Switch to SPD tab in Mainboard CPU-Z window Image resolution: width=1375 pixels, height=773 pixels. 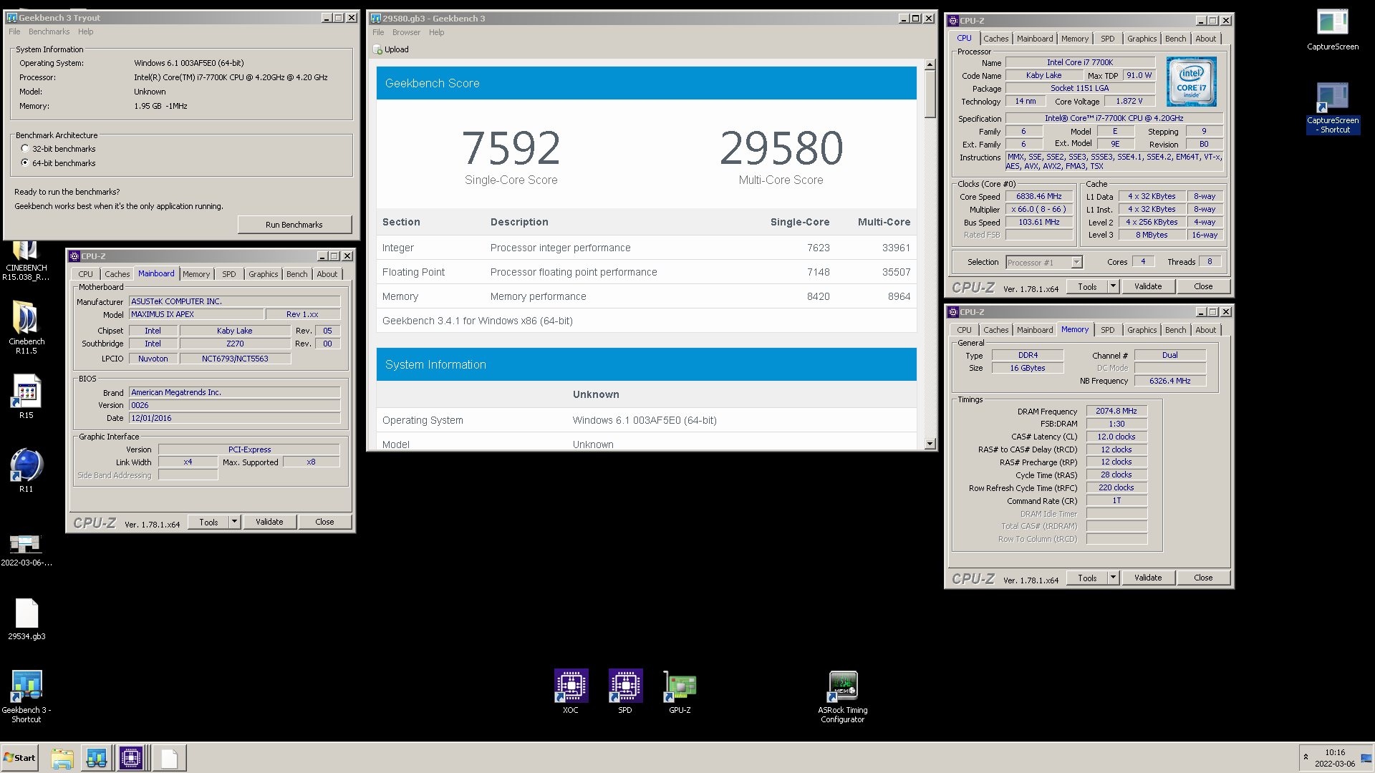click(228, 274)
